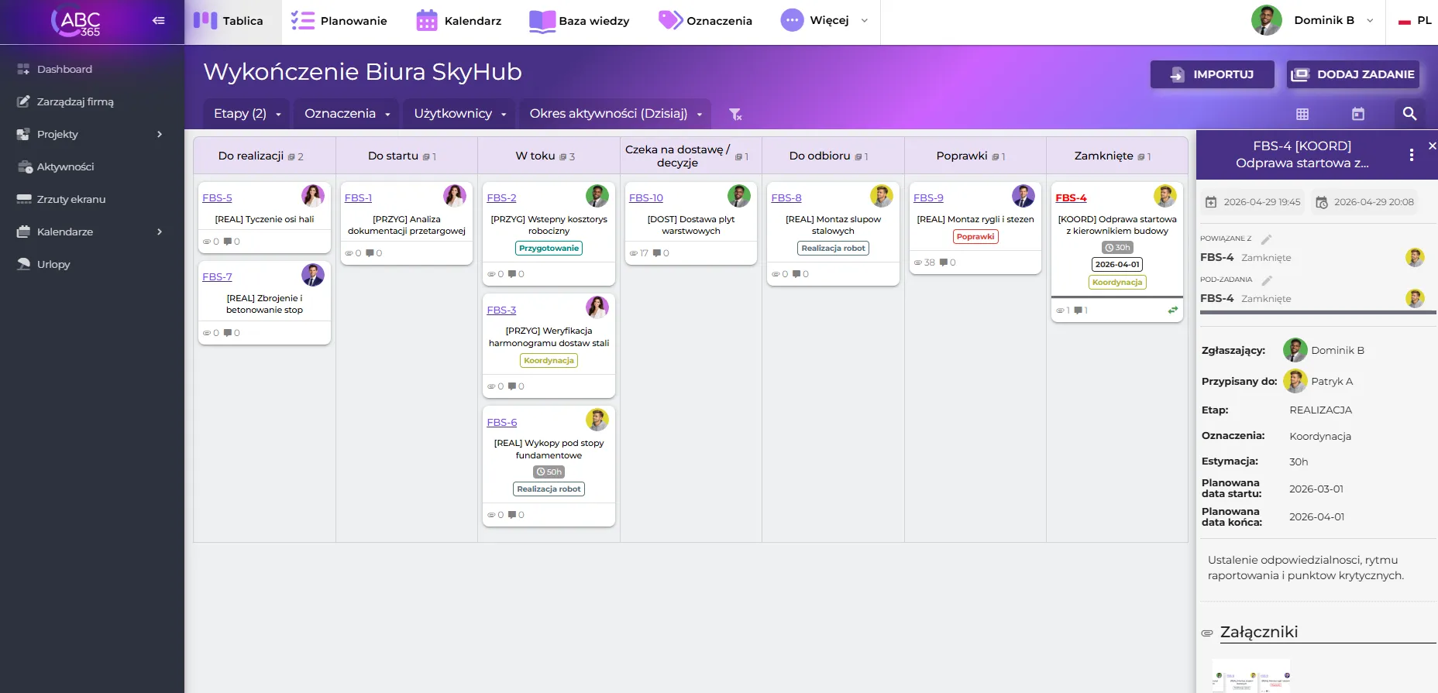Edit POWIĄZANE Z with the pencil icon

tap(1267, 239)
